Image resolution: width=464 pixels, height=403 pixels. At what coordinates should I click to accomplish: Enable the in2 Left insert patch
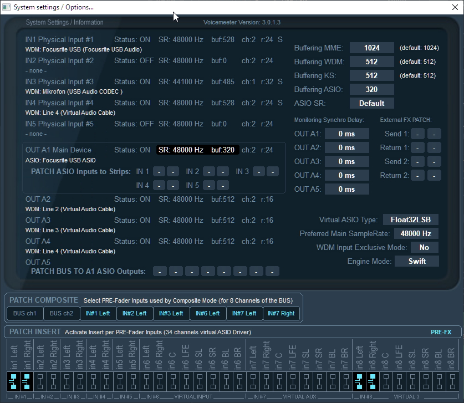(40, 381)
